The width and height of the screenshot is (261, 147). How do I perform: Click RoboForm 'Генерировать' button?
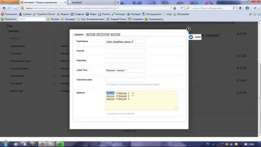point(154,19)
